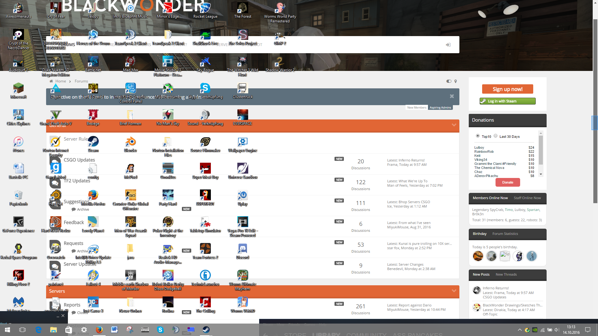Open Skype from the taskbar
598x336 pixels.
(x=160, y=330)
